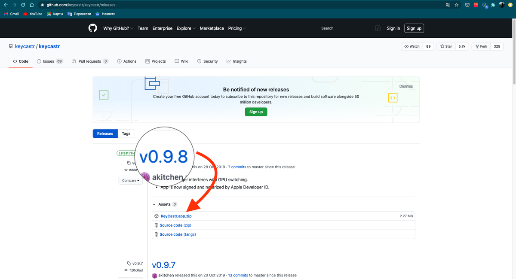
Task: Open the Code tab
Action: click(x=21, y=61)
